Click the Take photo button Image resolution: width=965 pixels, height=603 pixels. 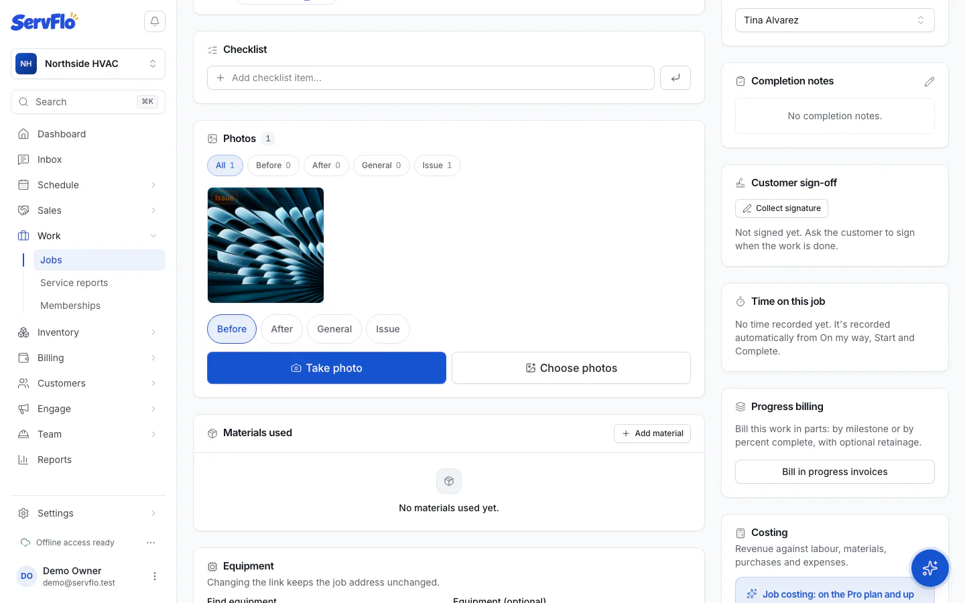coord(326,368)
